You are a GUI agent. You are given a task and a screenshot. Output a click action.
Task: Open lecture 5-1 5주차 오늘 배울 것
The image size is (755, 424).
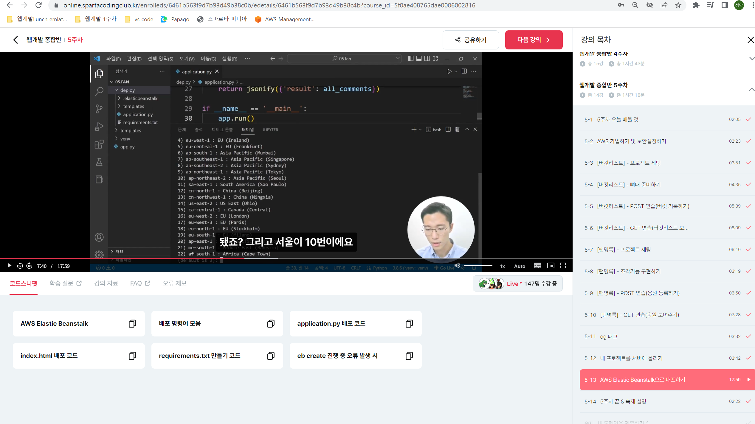click(x=667, y=119)
